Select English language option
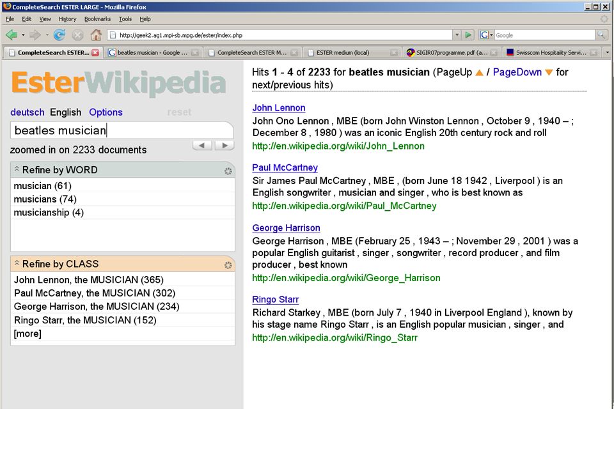Viewport: 614px width, 460px height. (x=65, y=112)
